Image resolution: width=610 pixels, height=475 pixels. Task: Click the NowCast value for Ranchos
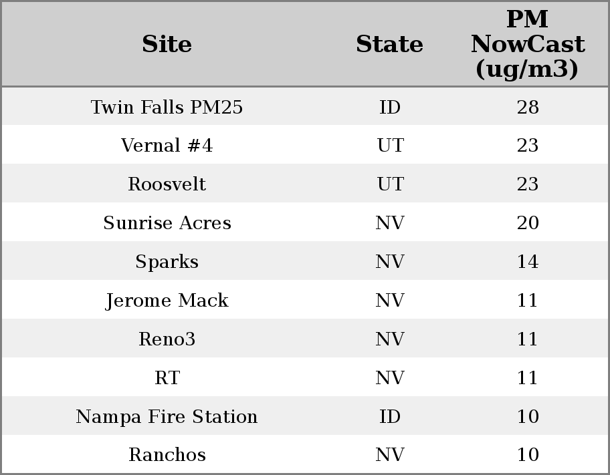[x=527, y=455]
